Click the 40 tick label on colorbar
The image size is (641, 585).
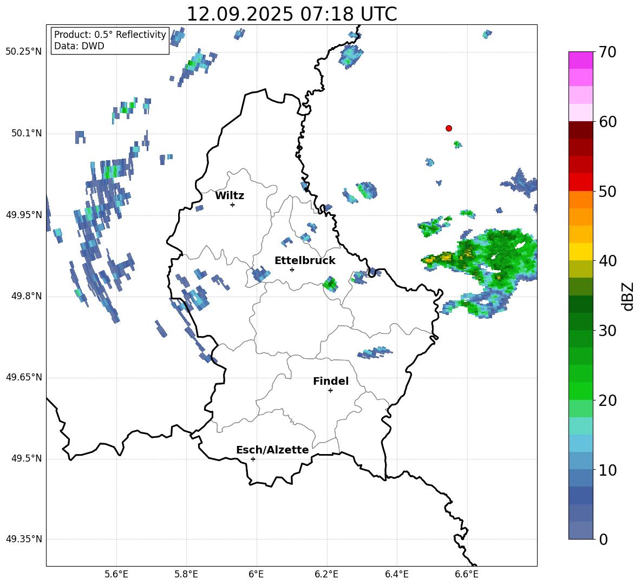[x=607, y=261]
